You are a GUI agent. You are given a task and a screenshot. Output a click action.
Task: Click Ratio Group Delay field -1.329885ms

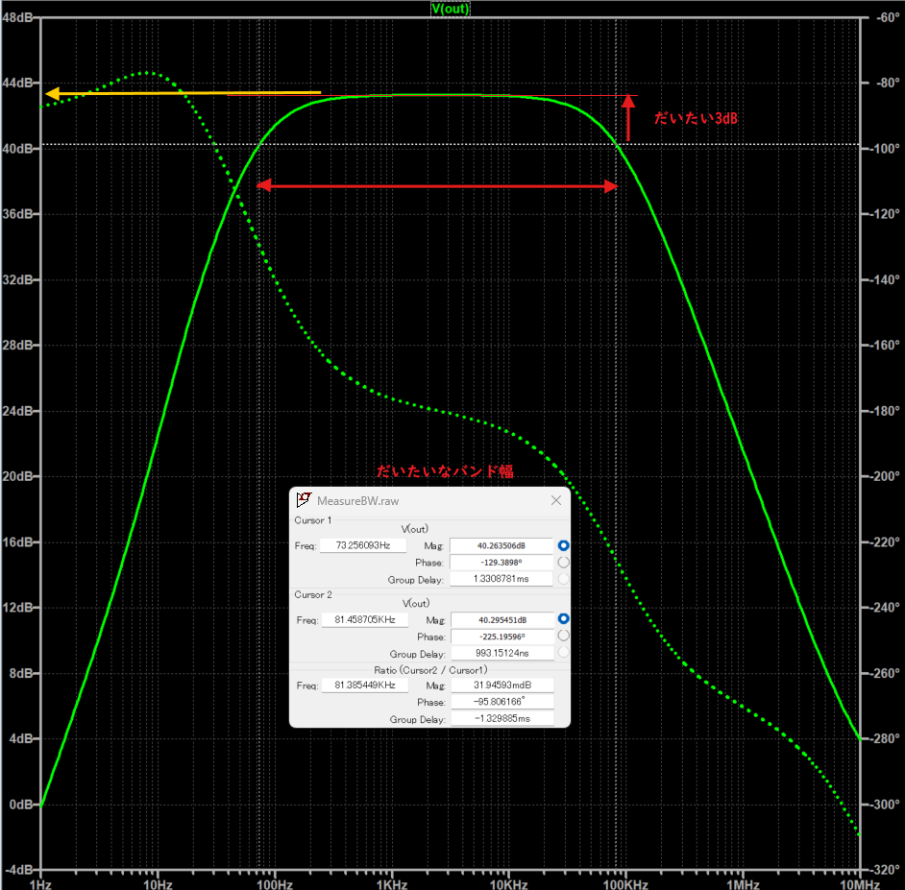[502, 718]
